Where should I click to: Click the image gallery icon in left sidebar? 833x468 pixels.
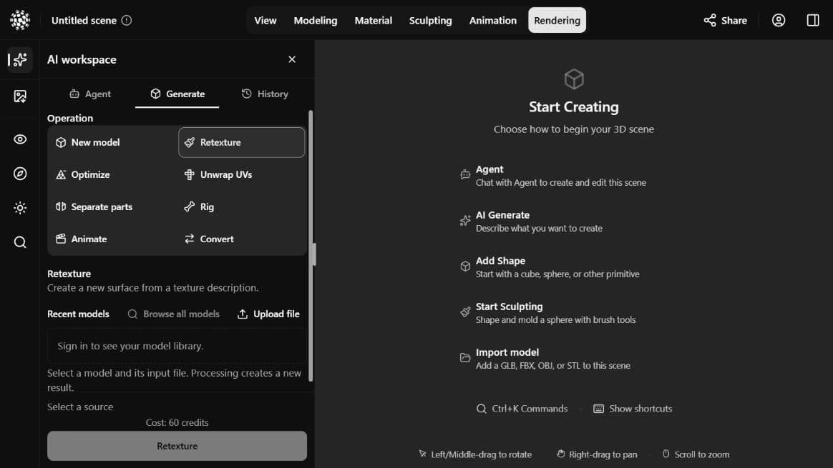click(x=20, y=96)
